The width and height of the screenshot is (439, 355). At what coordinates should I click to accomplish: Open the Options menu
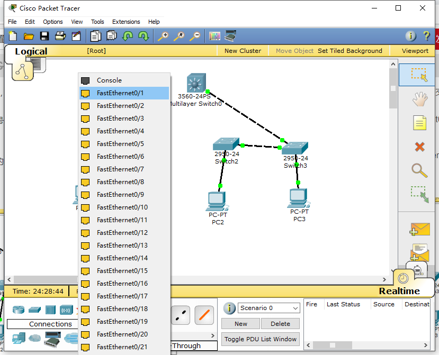click(x=52, y=22)
